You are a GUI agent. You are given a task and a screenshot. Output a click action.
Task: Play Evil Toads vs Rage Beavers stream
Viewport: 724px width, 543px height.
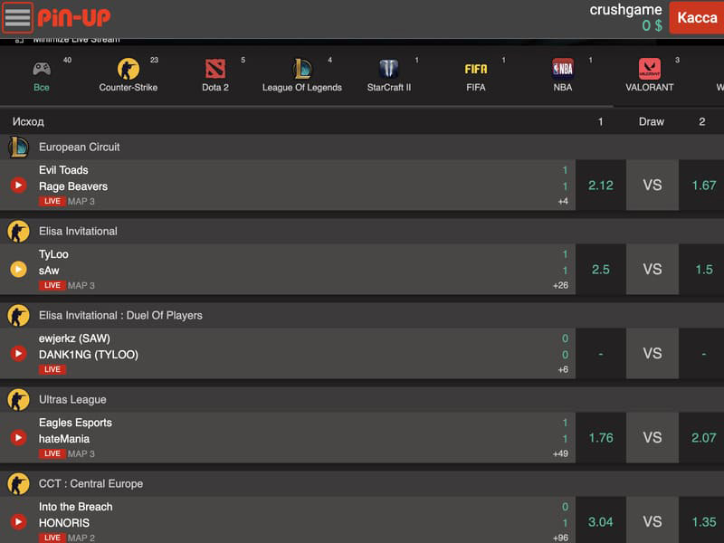18,186
